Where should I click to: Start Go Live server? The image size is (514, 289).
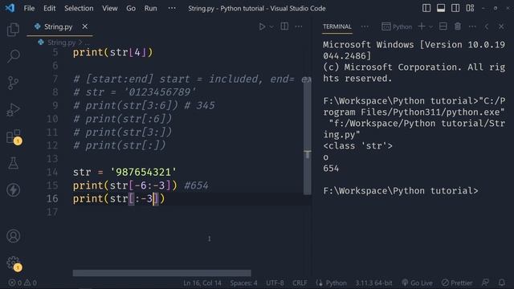417,283
